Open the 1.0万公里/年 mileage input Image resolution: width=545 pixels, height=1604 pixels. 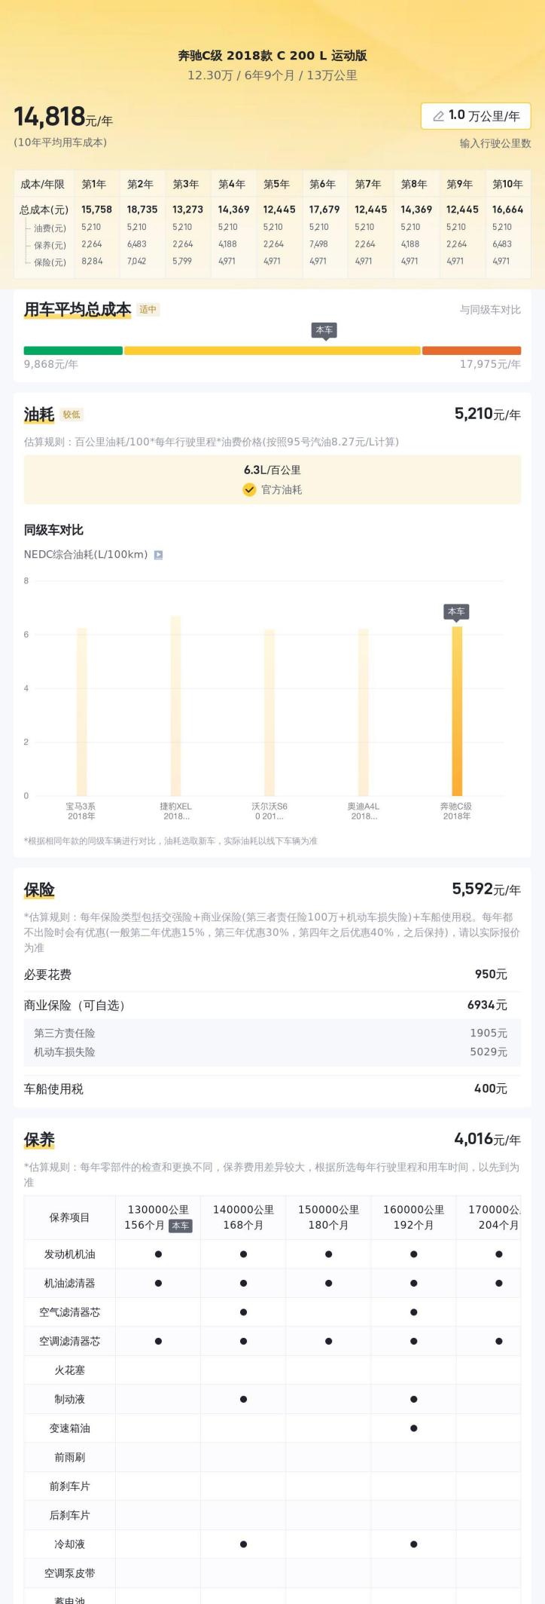[x=476, y=116]
